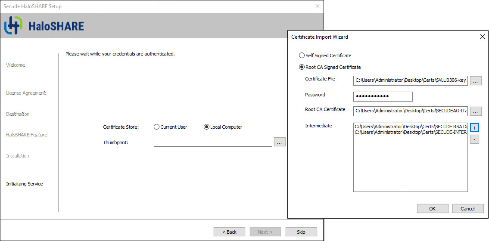The width and height of the screenshot is (489, 241).
Task: Choose Current User certificate store
Action: [x=171, y=127]
